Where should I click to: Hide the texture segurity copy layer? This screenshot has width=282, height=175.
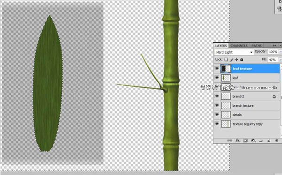tap(217, 124)
